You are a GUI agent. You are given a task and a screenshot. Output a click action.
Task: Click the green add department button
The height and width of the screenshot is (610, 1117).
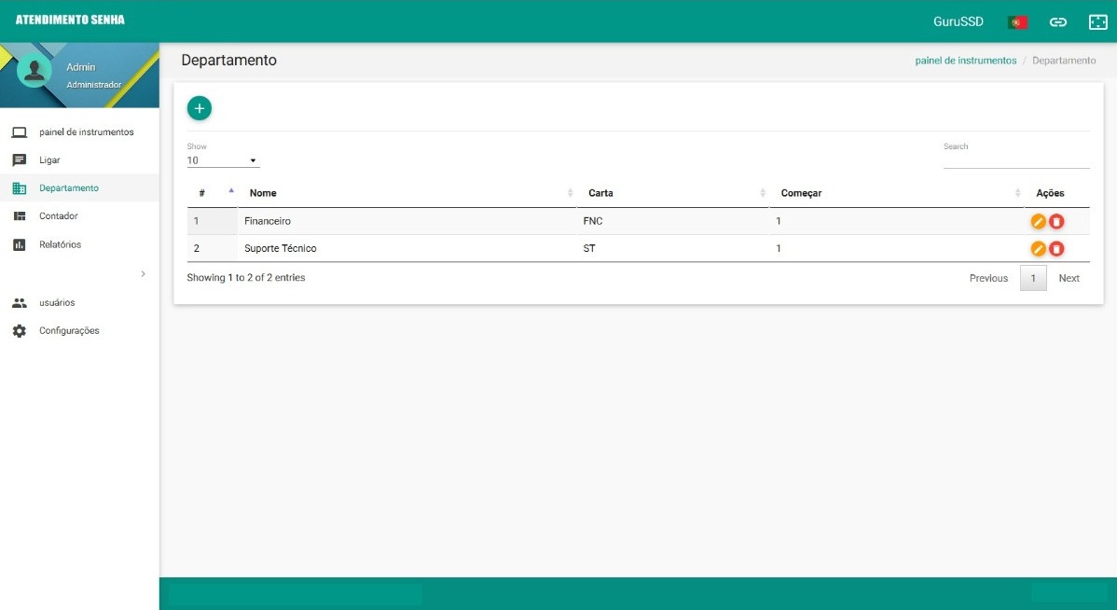[199, 107]
